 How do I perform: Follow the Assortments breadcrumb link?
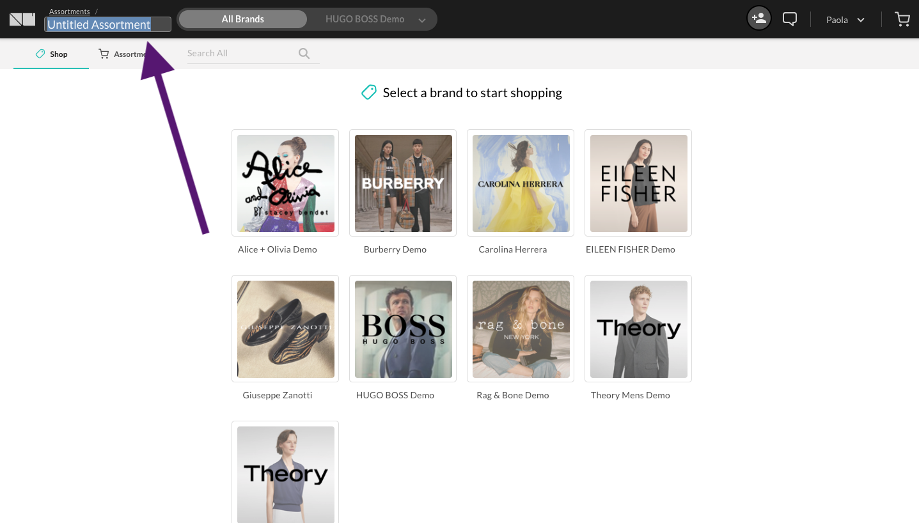click(70, 12)
